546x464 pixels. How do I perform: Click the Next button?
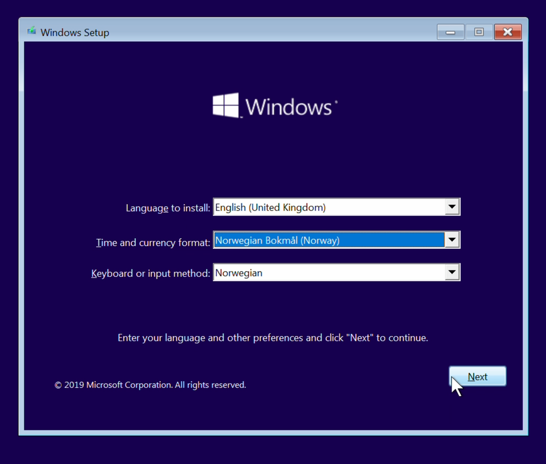coord(477,376)
